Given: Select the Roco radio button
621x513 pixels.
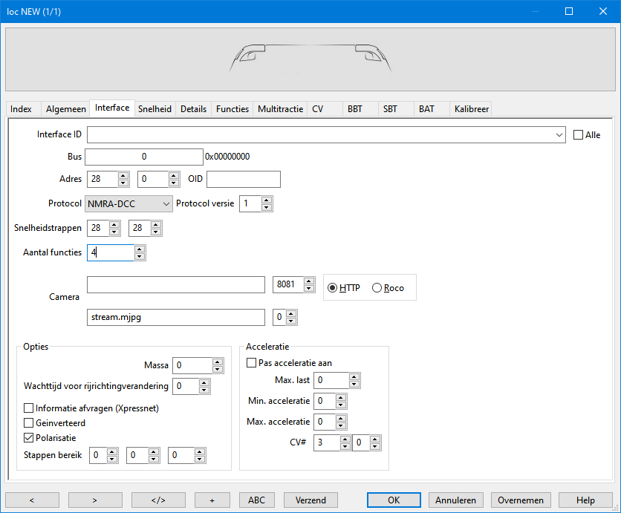Looking at the screenshot, I should [377, 288].
